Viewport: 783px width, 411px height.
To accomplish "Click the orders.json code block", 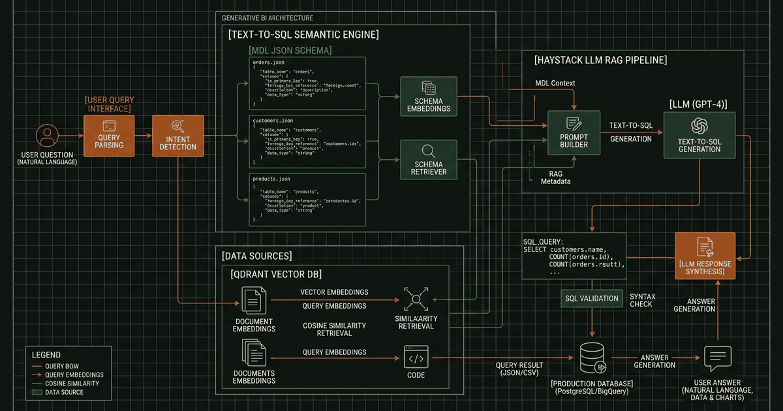I will 306,83.
